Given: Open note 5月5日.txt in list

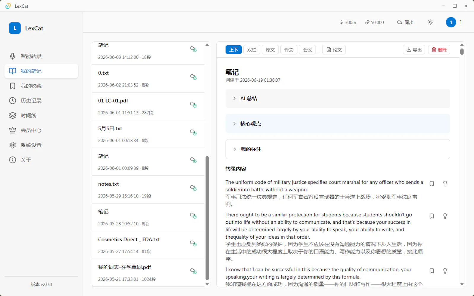Looking at the screenshot, I should 148,134.
